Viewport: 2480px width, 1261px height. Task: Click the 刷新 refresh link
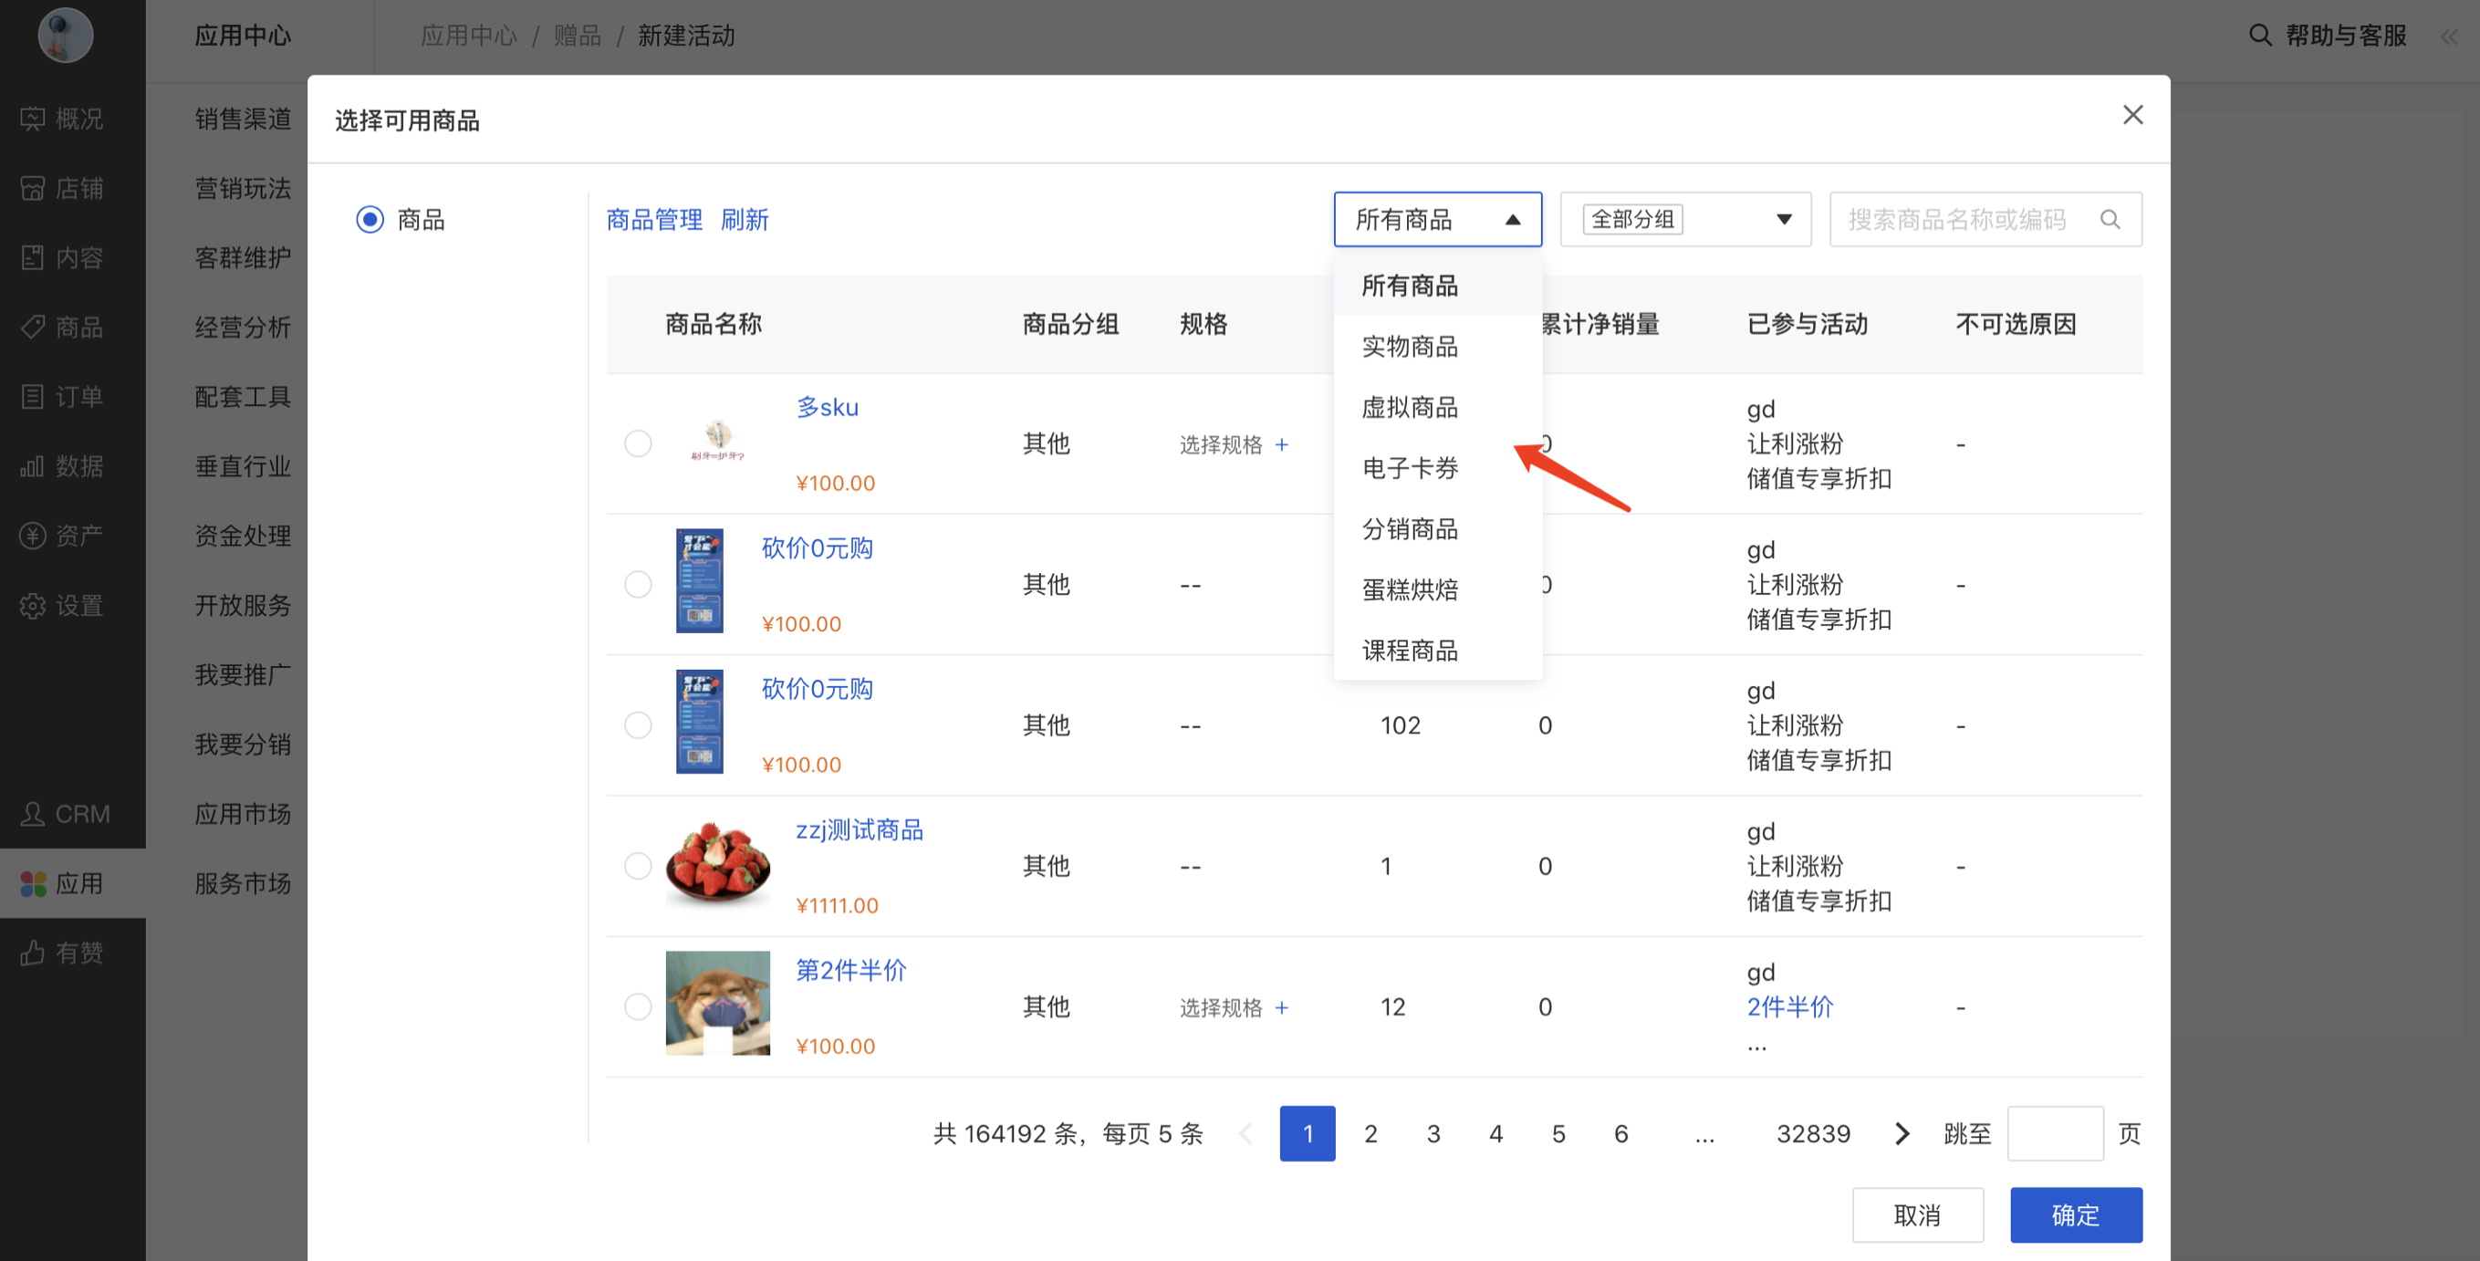tap(745, 220)
